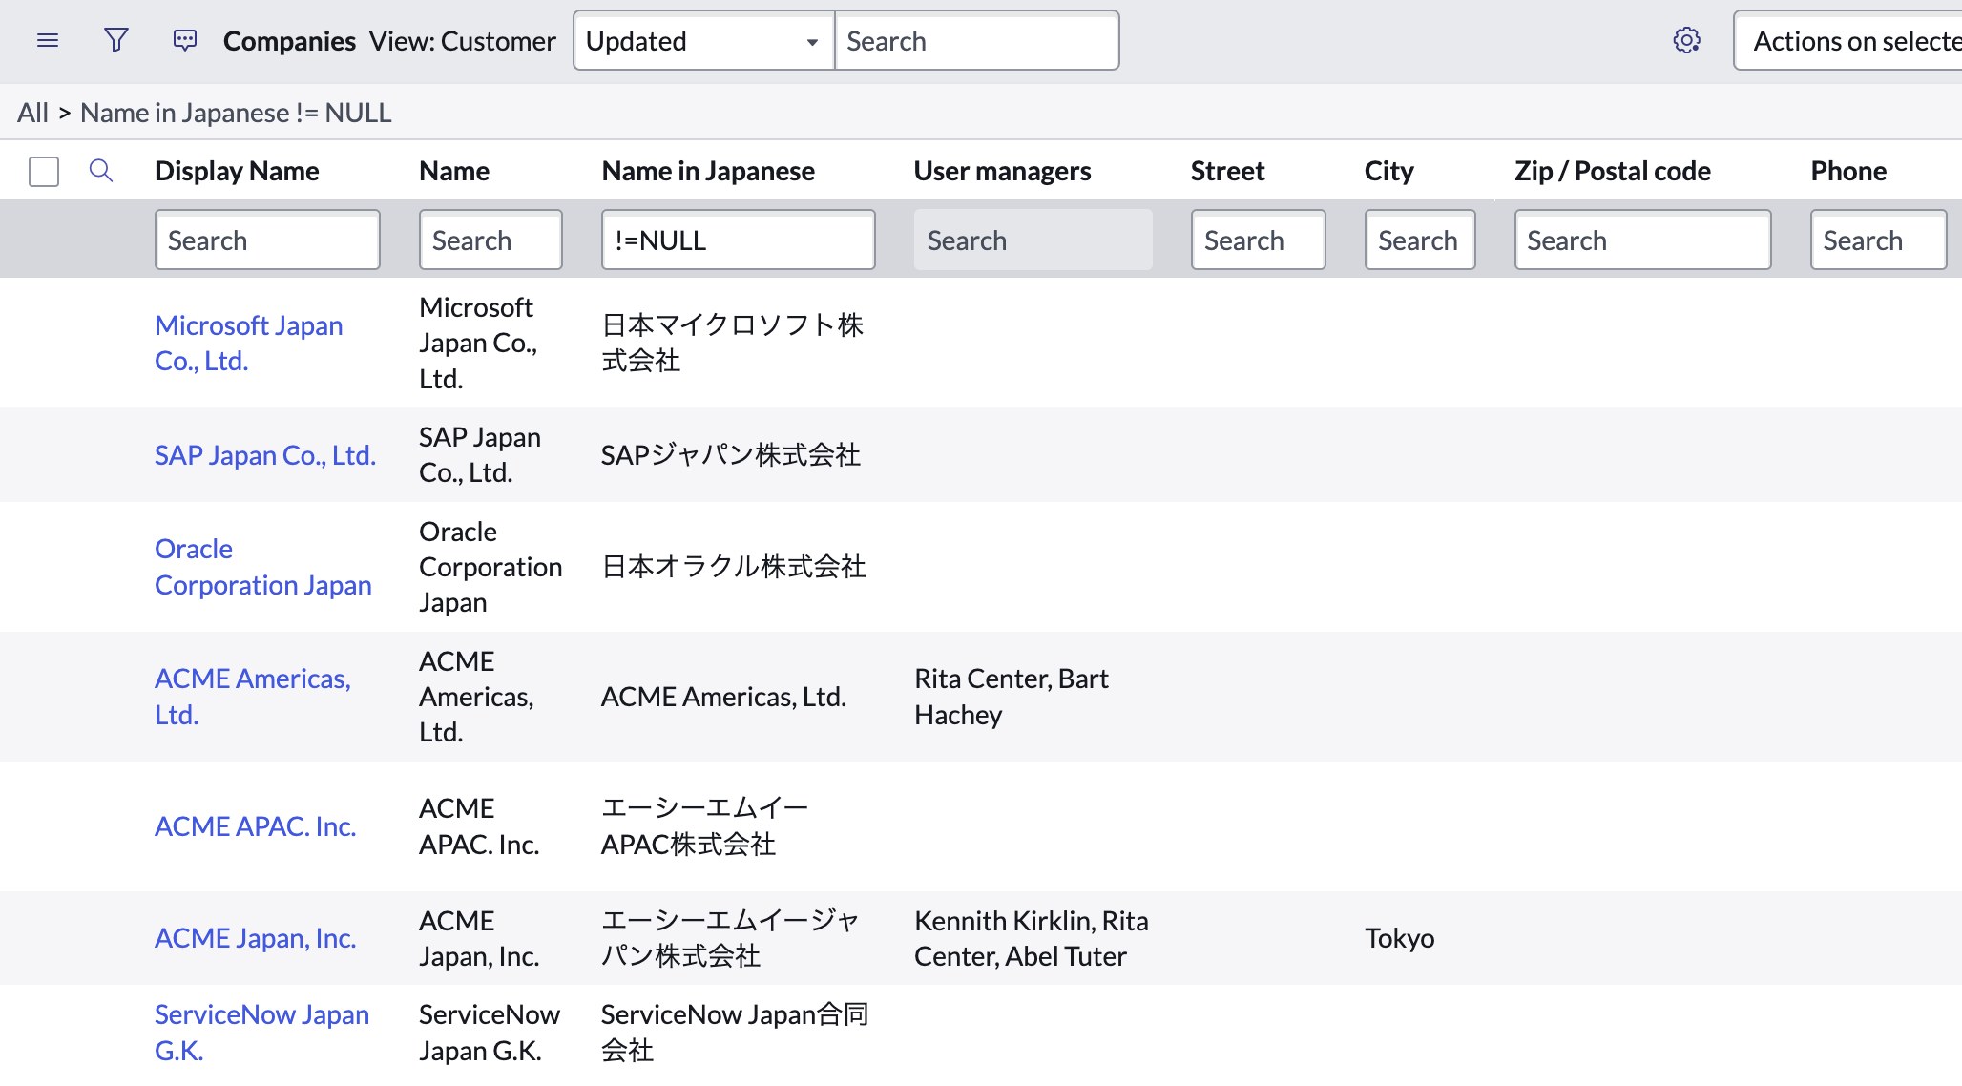Open the list settings gear icon
Viewport: 1962px width, 1086px height.
[1686, 40]
